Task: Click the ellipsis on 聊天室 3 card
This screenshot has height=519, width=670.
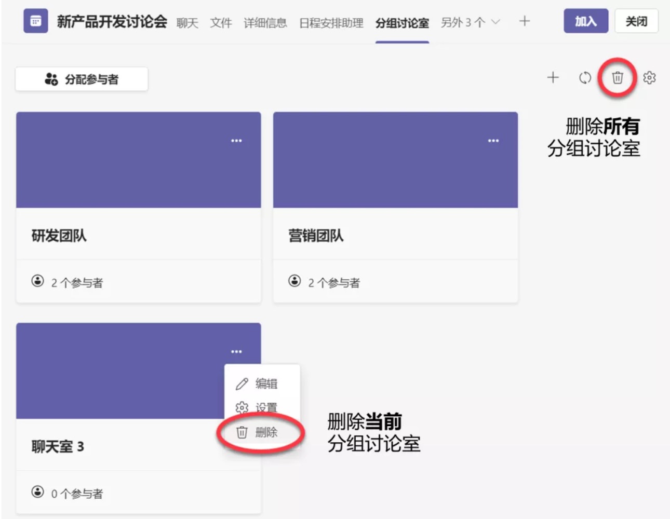Action: coord(236,351)
